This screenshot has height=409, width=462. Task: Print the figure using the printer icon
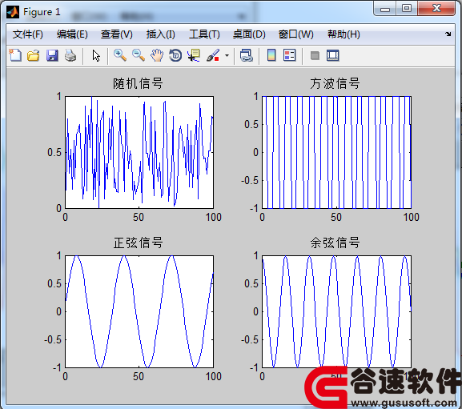click(70, 55)
